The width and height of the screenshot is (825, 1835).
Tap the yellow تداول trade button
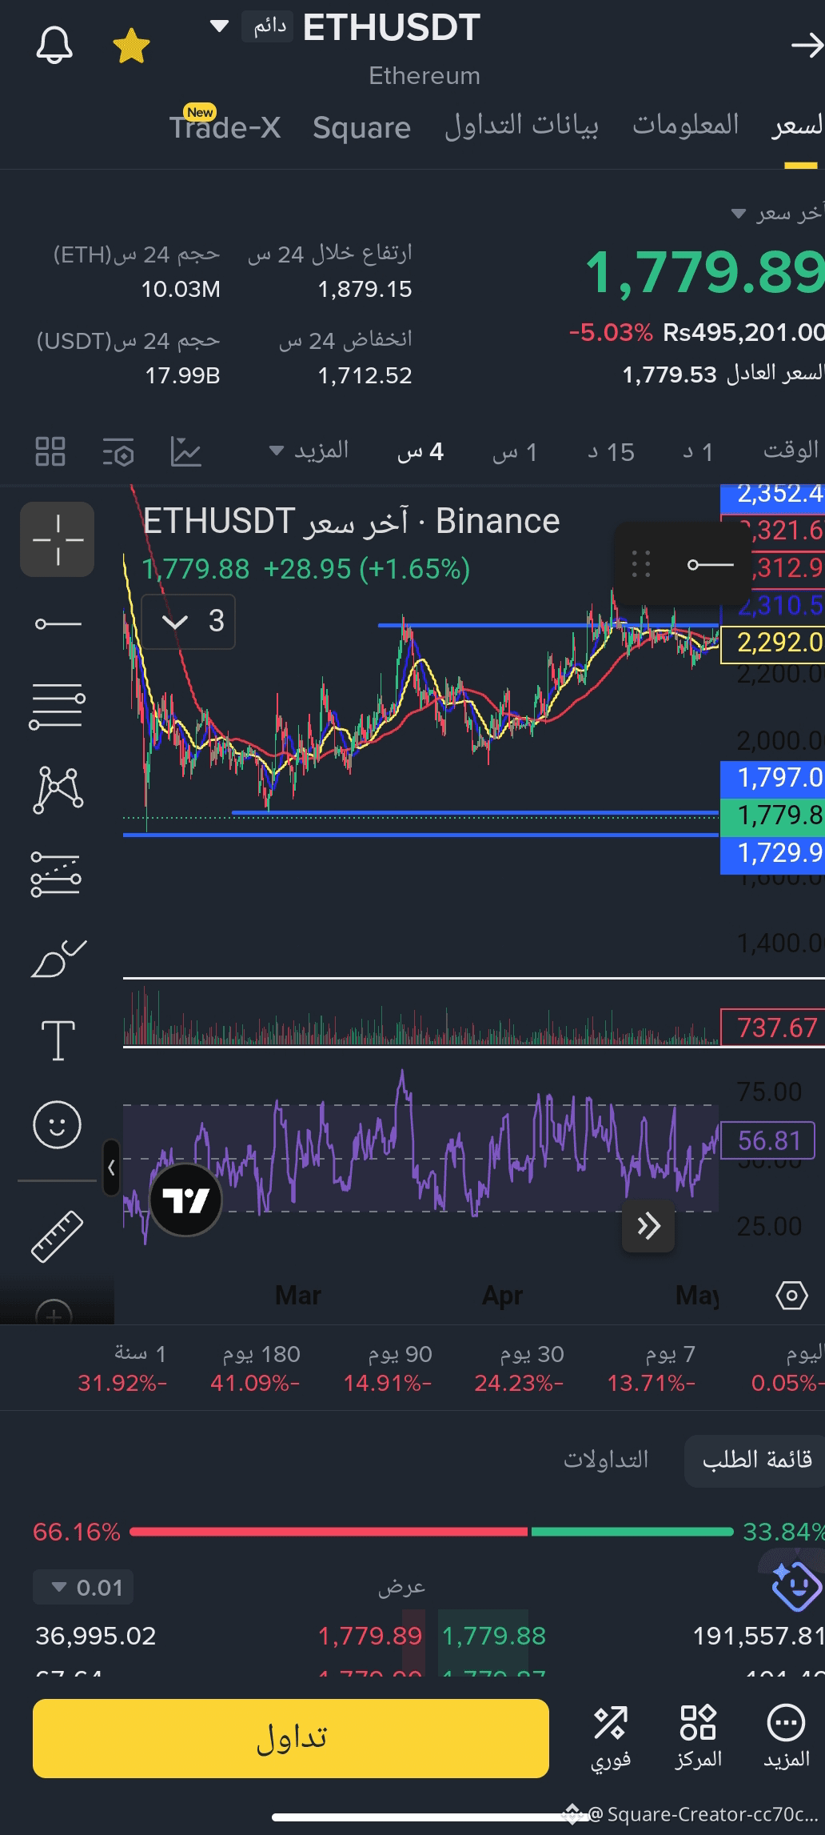291,1738
